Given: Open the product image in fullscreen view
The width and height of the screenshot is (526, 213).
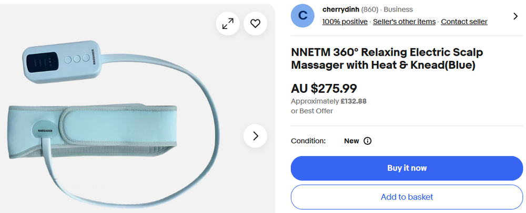Looking at the screenshot, I should (228, 24).
